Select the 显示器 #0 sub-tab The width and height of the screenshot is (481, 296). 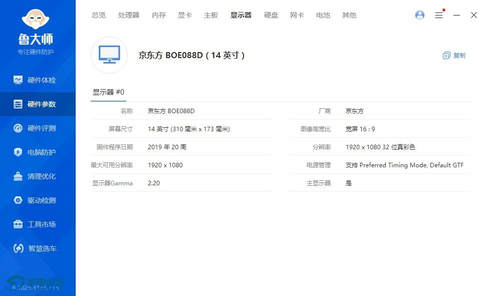(108, 92)
